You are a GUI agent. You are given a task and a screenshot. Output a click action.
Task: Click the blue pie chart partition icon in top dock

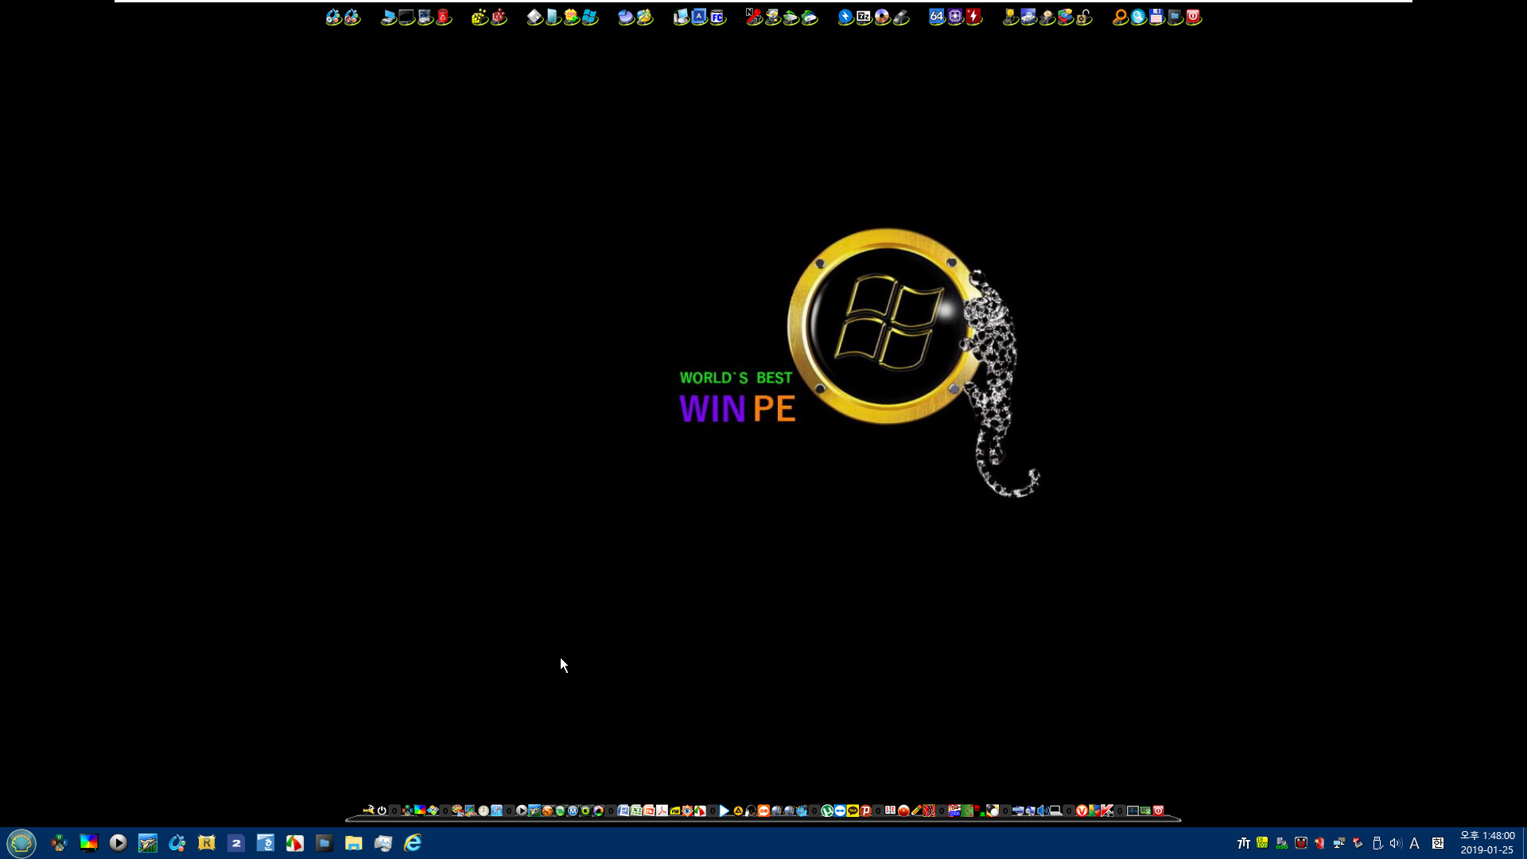pyautogui.click(x=626, y=17)
